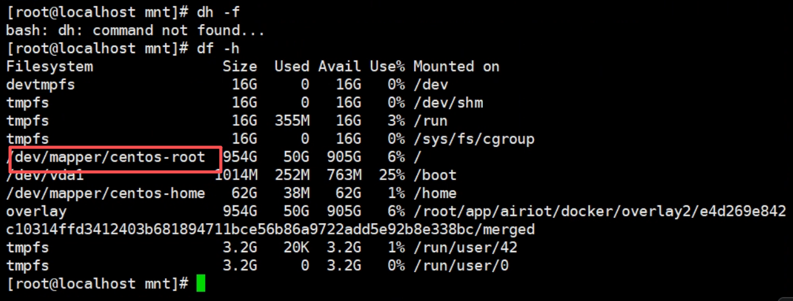Click the highlighted /dev/mapper/centos-root entry
Image resolution: width=793 pixels, height=301 pixels.
click(x=110, y=157)
